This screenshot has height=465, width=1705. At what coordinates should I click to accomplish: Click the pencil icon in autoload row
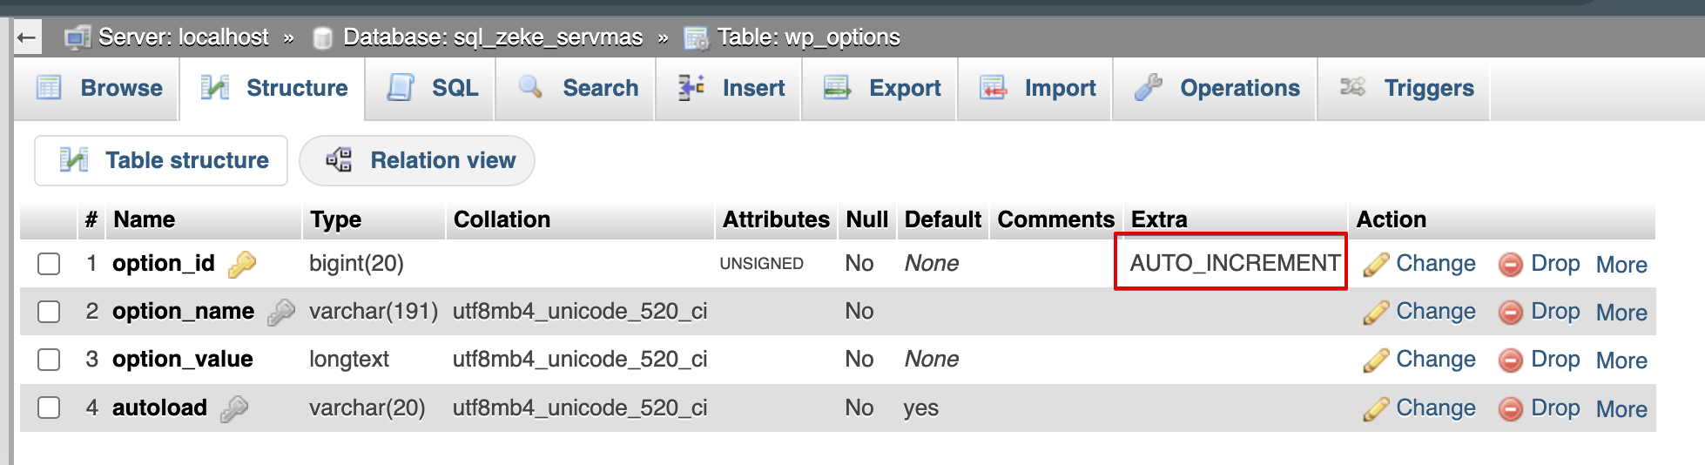[x=1376, y=409]
